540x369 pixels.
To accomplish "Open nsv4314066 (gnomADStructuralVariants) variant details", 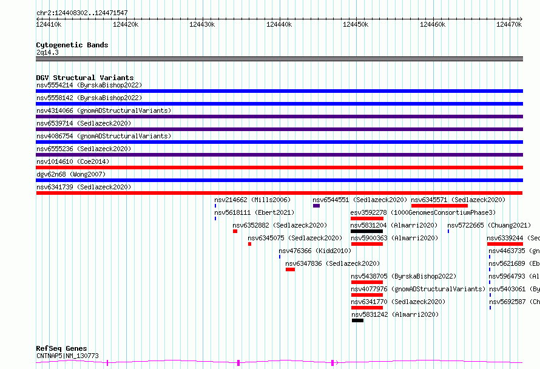I will [104, 110].
